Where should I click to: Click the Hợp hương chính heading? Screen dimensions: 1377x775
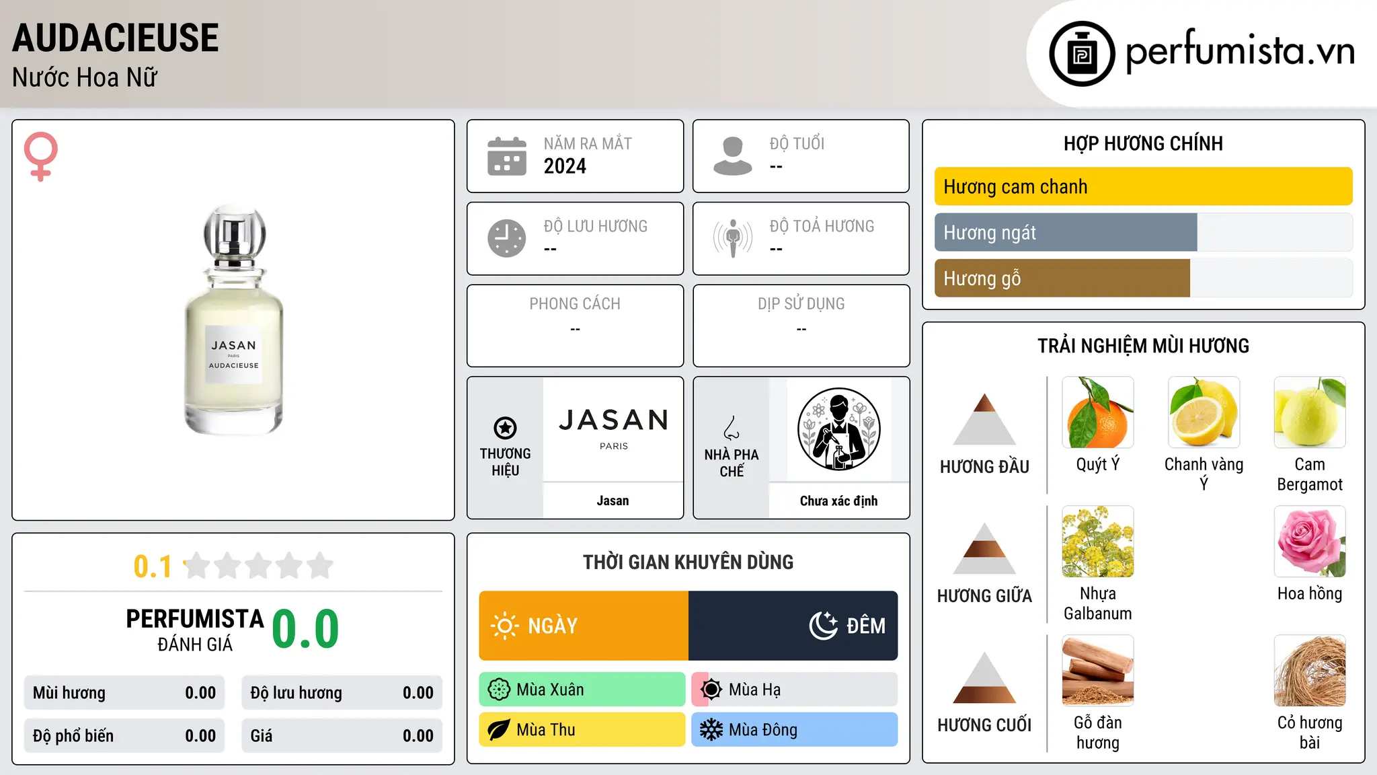tap(1143, 143)
